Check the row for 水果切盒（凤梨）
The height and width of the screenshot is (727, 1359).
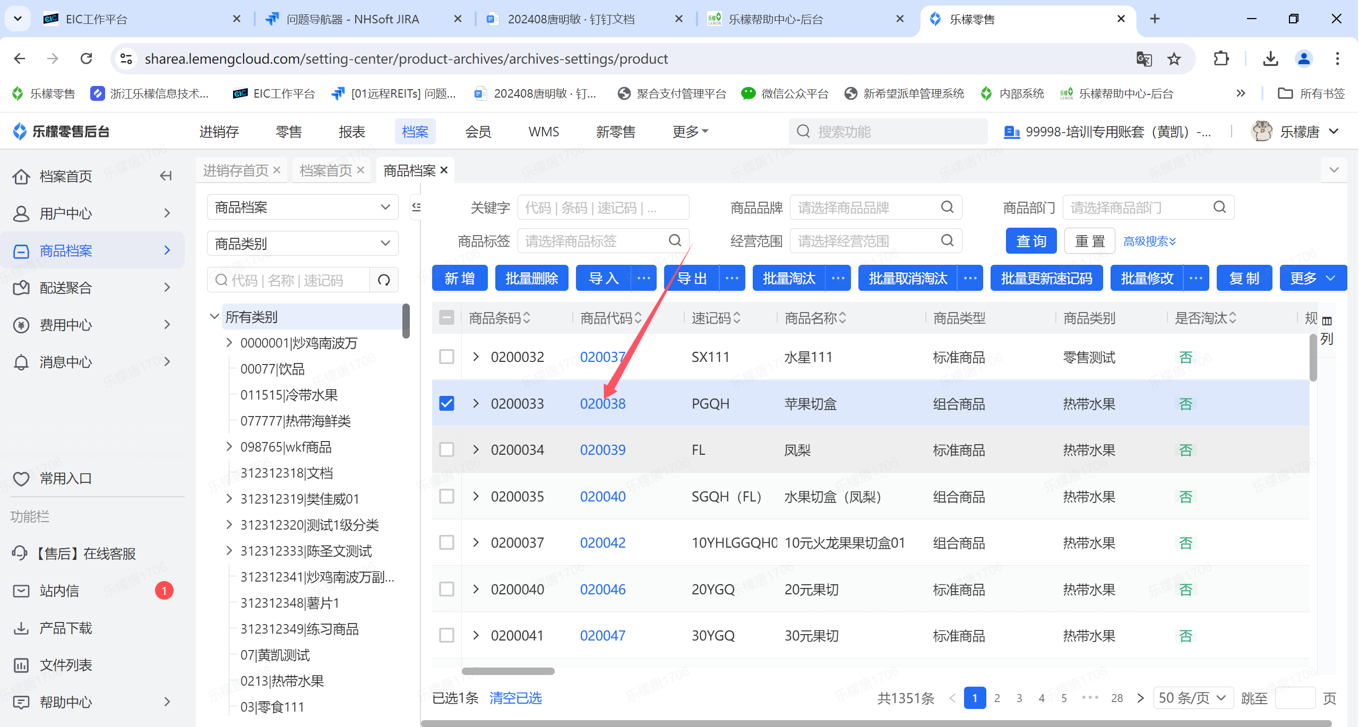coord(446,496)
